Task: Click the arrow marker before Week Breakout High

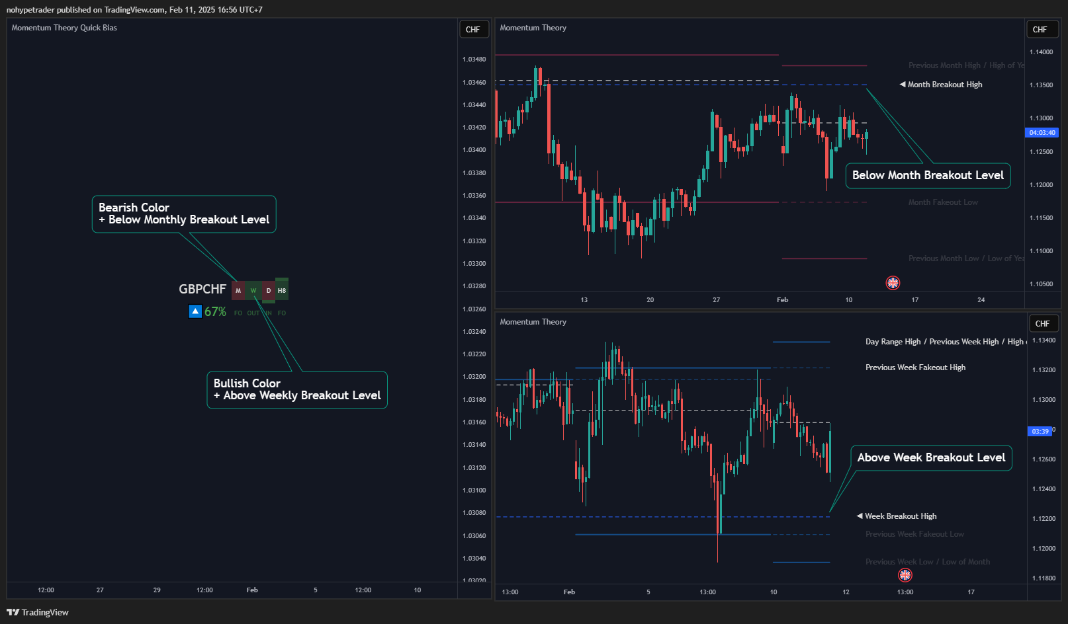Action: 860,516
